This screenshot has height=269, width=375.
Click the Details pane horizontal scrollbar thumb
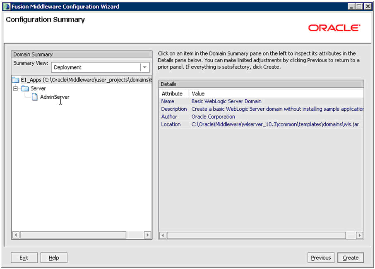tap(256, 236)
